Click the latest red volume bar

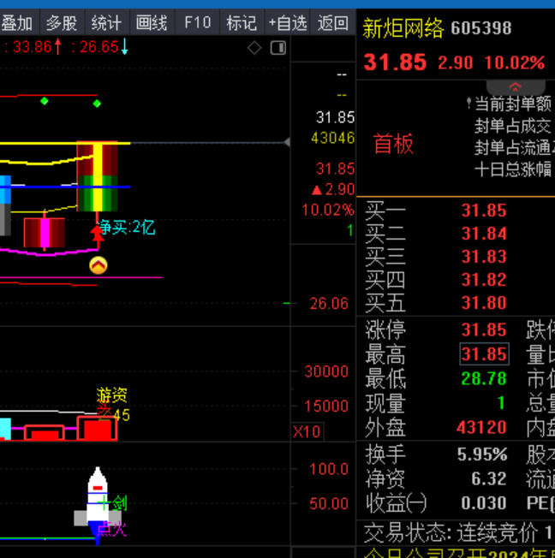pyautogui.click(x=98, y=429)
